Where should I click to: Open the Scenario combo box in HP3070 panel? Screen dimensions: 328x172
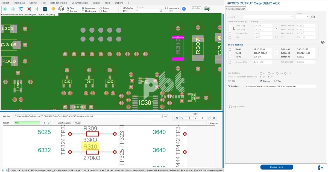[x=268, y=17]
